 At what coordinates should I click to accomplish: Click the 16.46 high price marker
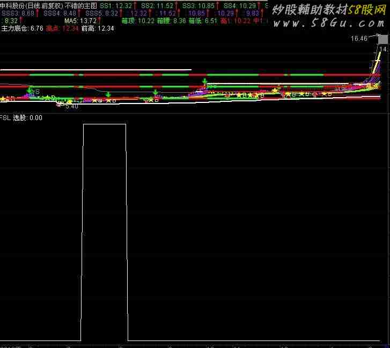pos(359,39)
